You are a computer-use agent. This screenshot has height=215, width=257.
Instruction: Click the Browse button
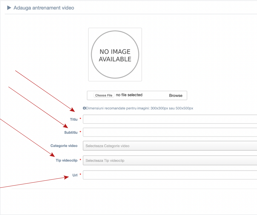click(176, 95)
